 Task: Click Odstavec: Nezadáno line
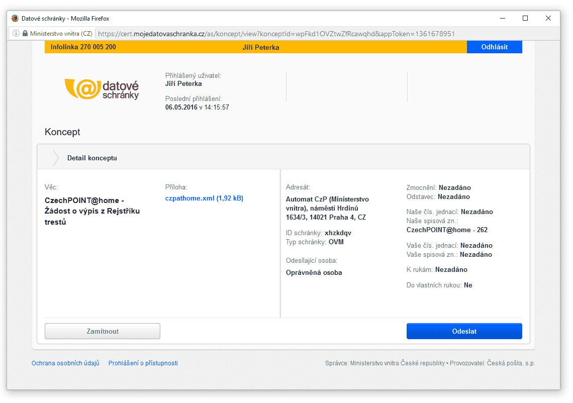438,197
